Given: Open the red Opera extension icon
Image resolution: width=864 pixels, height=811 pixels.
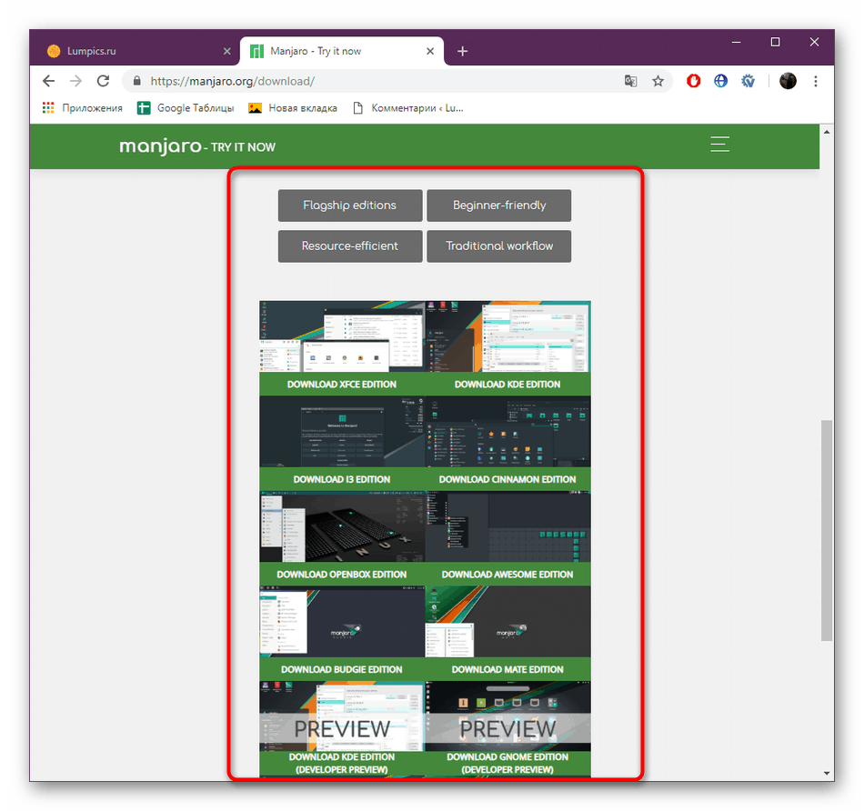Looking at the screenshot, I should pyautogui.click(x=693, y=81).
